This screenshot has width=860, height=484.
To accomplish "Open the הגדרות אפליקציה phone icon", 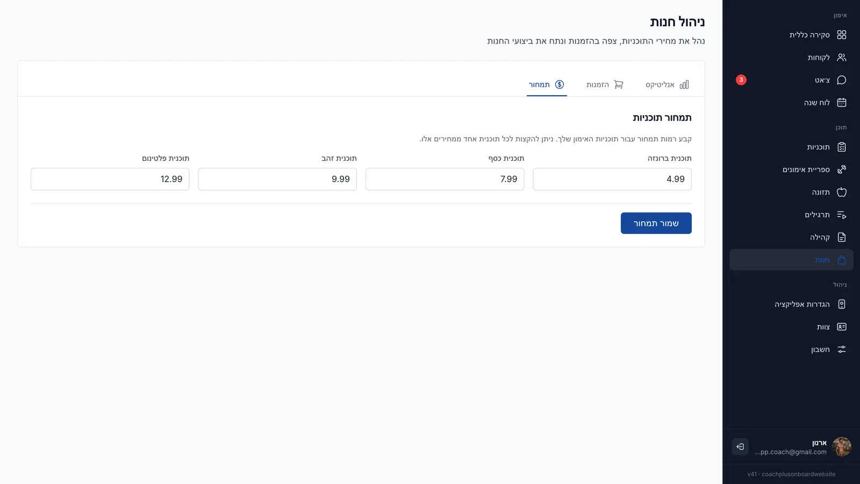I will (x=842, y=304).
